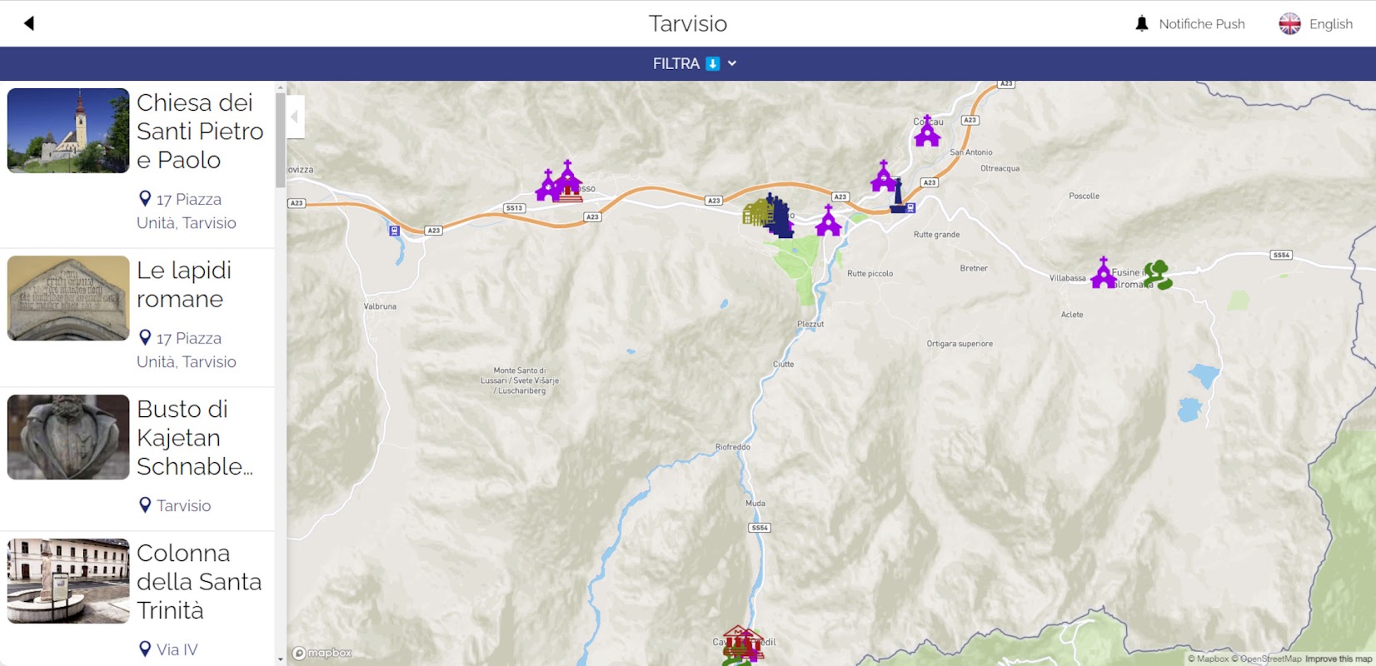Click the purple church marker at Coccau
This screenshot has height=666, width=1376.
[927, 132]
